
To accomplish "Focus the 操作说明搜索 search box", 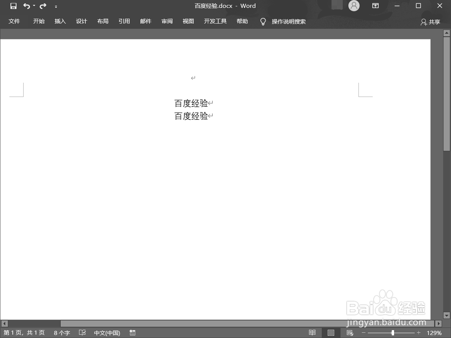I will (289, 22).
